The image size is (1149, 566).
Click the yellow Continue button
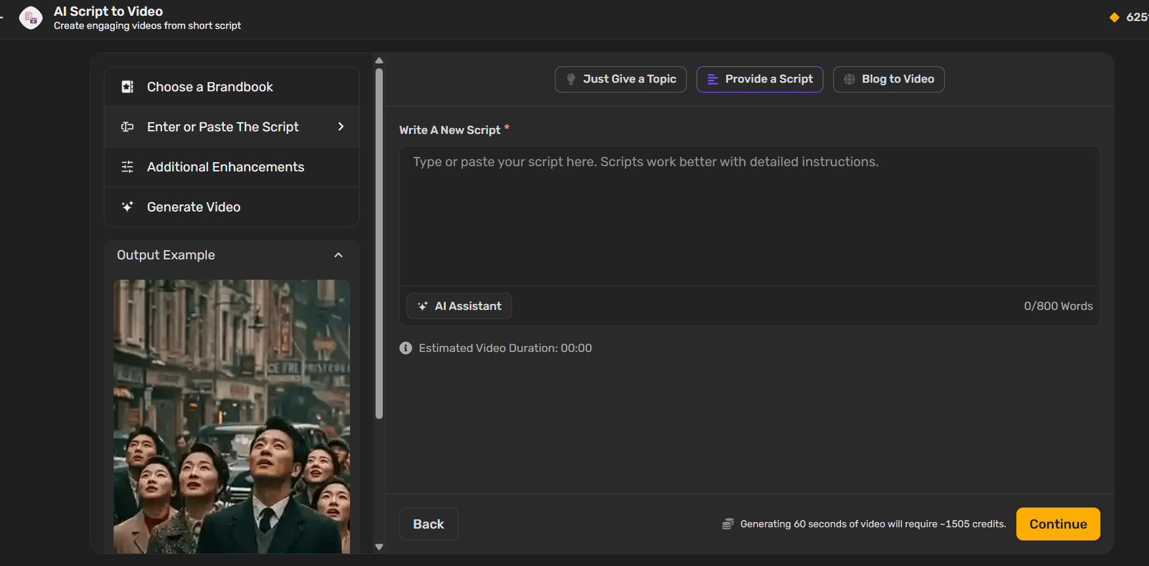pos(1058,524)
